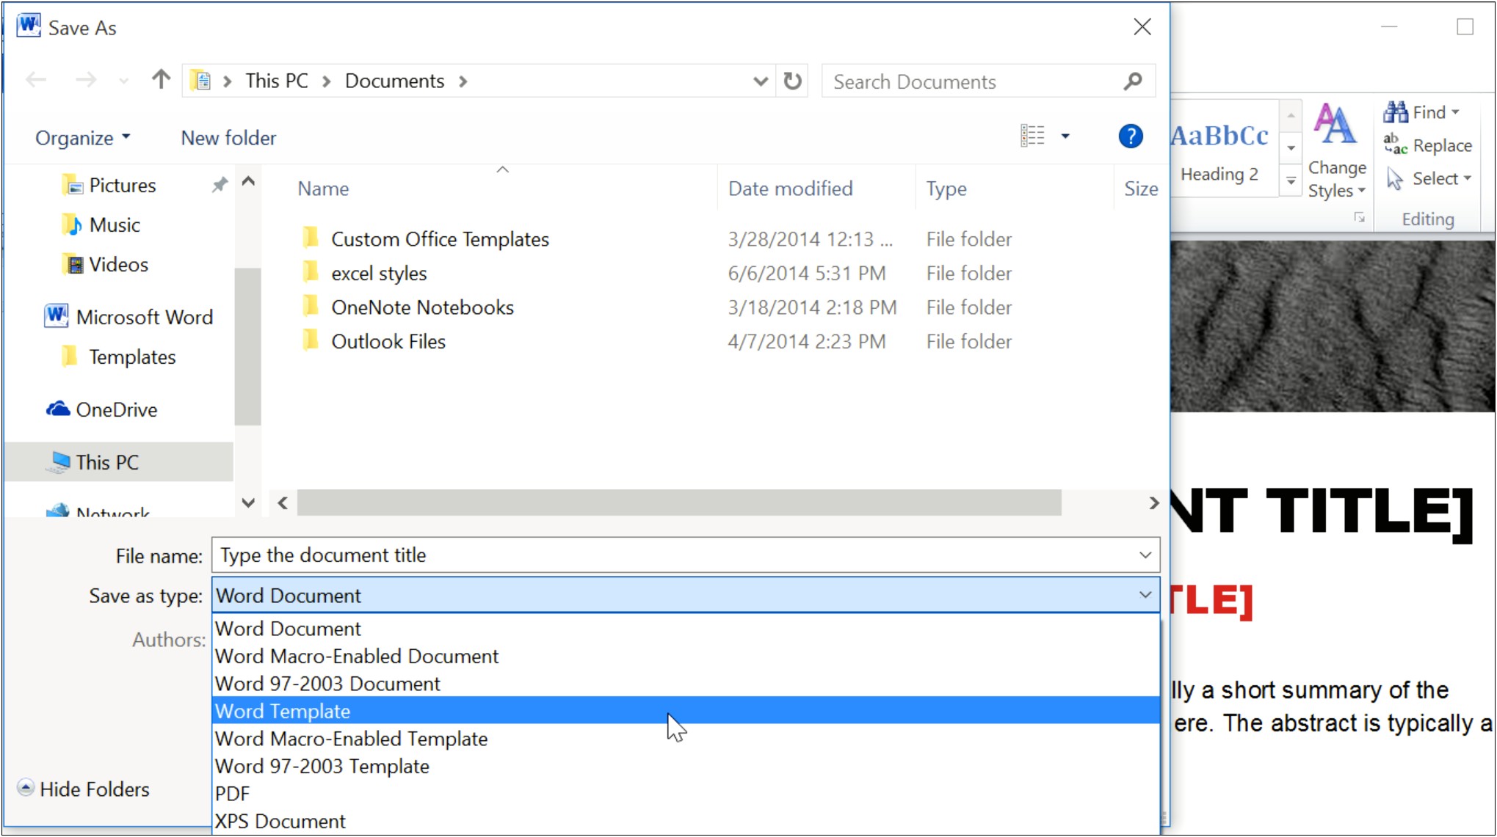Expand the file path breadcrumb dropdown
This screenshot has width=1497, height=837.
click(x=760, y=82)
